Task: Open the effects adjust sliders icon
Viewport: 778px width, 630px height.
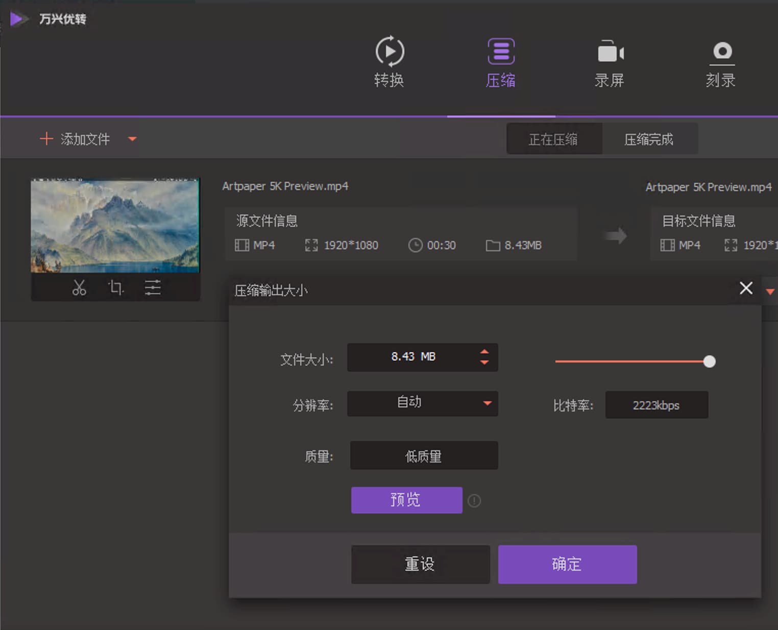Action: click(153, 287)
